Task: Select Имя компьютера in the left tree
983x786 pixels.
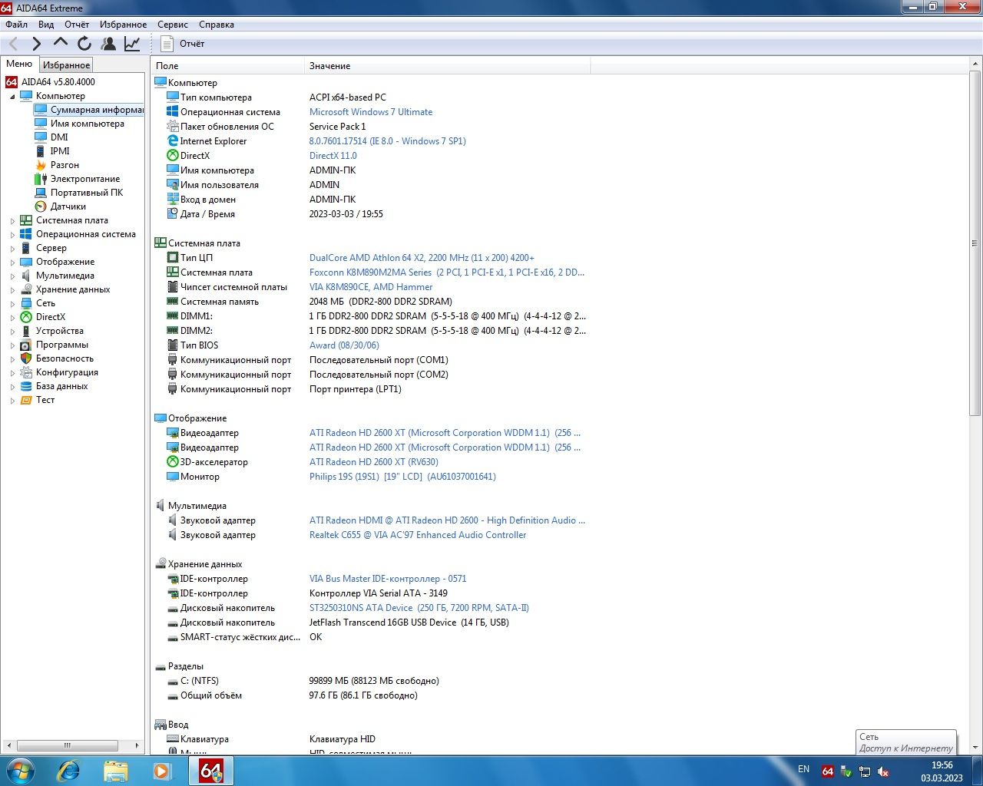Action: (x=88, y=124)
